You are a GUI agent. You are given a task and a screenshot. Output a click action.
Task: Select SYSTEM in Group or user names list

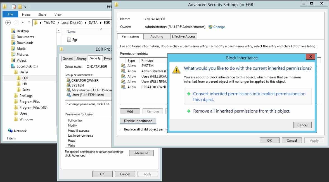(78, 85)
